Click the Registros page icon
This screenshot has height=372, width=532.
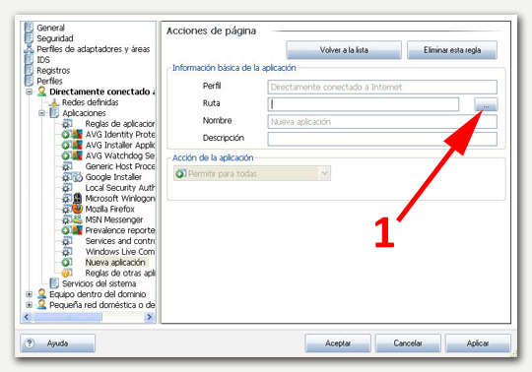(29, 71)
